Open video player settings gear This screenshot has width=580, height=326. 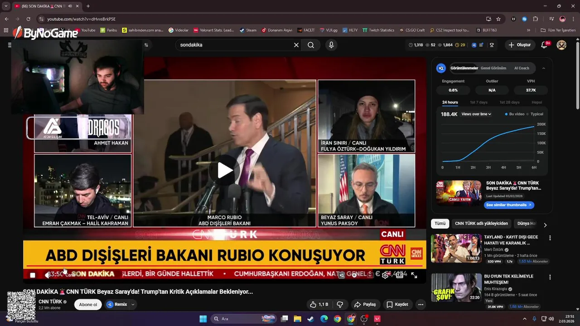pos(385,275)
